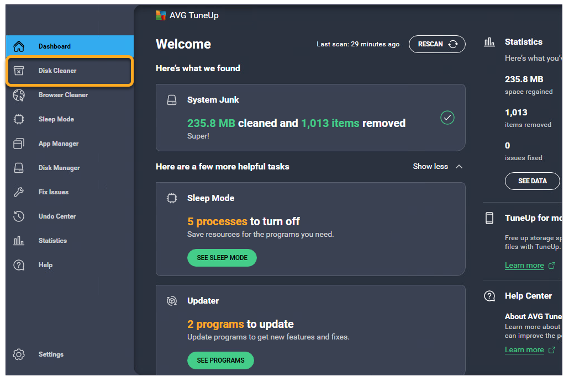Click the Browser Cleaner globe icon
Viewport: 569px width, 382px height.
pyautogui.click(x=19, y=95)
